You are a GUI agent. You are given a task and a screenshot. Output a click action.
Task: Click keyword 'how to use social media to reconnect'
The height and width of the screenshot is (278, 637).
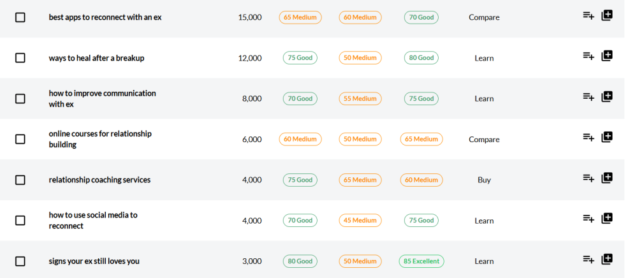(93, 221)
